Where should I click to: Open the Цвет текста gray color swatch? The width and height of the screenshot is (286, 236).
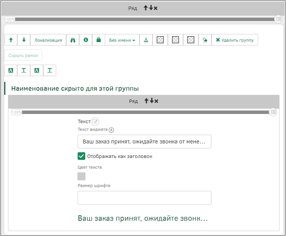pyautogui.click(x=81, y=176)
